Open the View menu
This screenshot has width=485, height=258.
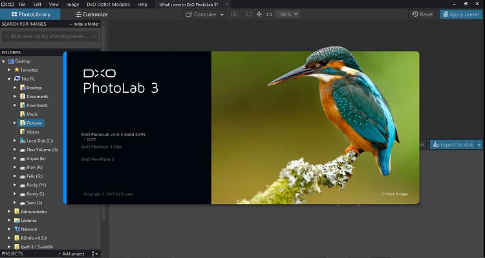54,5
